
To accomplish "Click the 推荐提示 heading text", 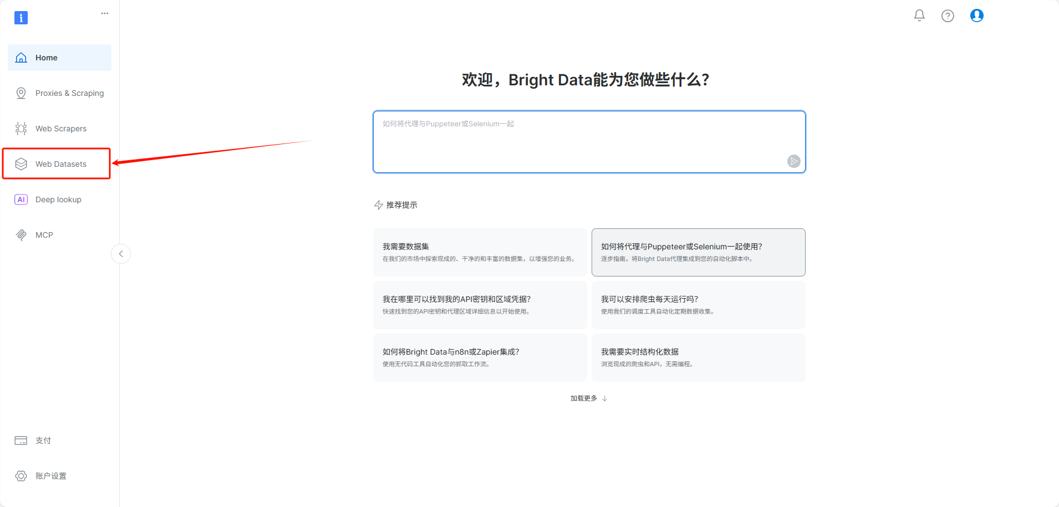I will pyautogui.click(x=402, y=205).
